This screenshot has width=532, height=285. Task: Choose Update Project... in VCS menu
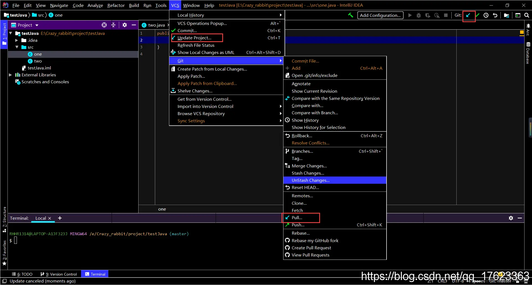tap(227, 38)
